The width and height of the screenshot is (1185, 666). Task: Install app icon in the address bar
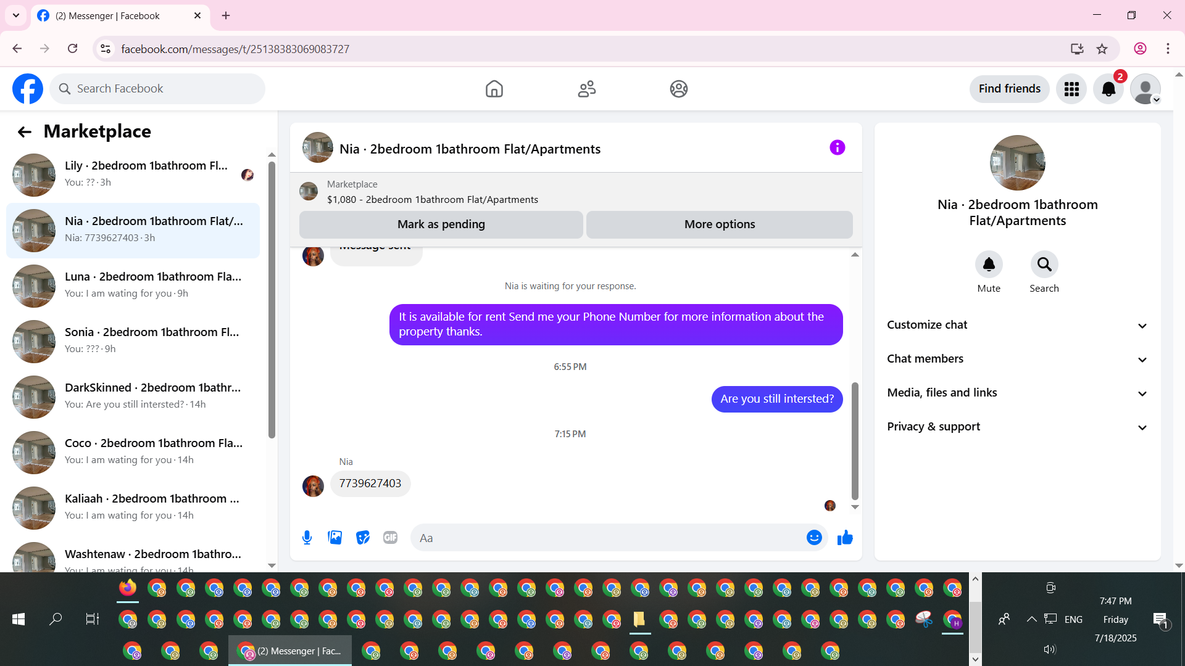point(1077,49)
